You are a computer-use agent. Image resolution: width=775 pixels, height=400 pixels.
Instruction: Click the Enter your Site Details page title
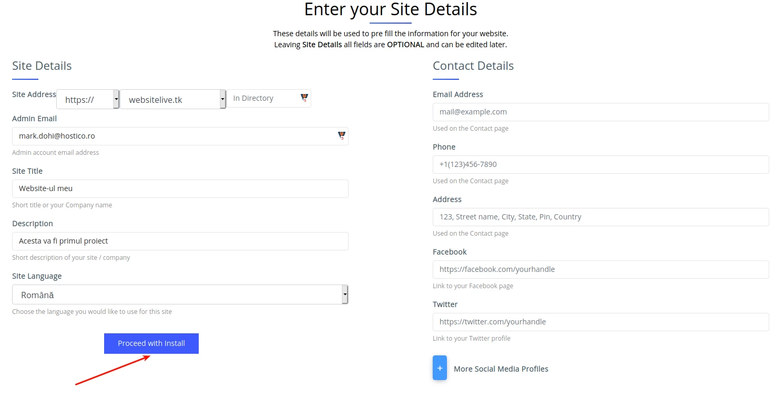390,9
